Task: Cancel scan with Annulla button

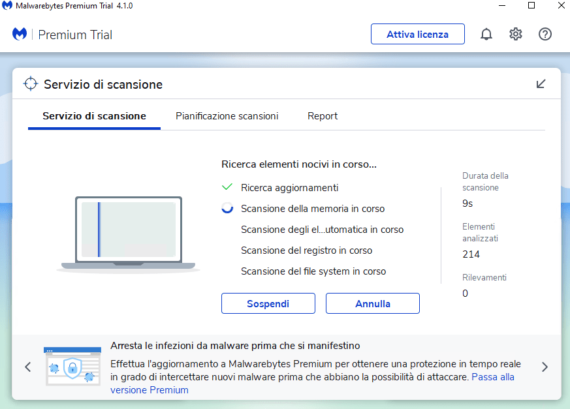Action: [373, 303]
